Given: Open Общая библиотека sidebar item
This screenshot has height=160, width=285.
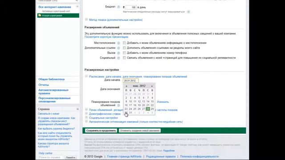Looking at the screenshot, I should (52, 79).
